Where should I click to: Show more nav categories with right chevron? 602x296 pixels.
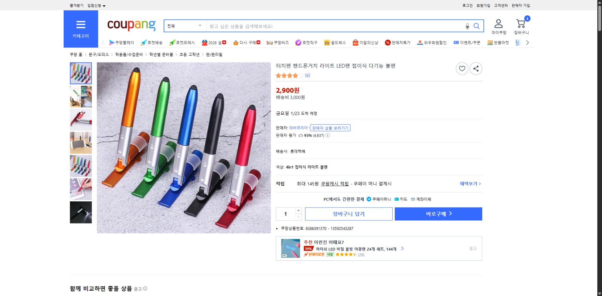pyautogui.click(x=528, y=42)
